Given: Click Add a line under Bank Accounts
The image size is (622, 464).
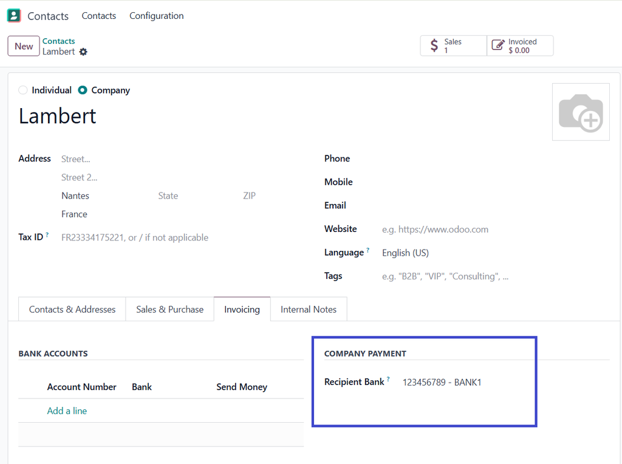Looking at the screenshot, I should click(67, 411).
